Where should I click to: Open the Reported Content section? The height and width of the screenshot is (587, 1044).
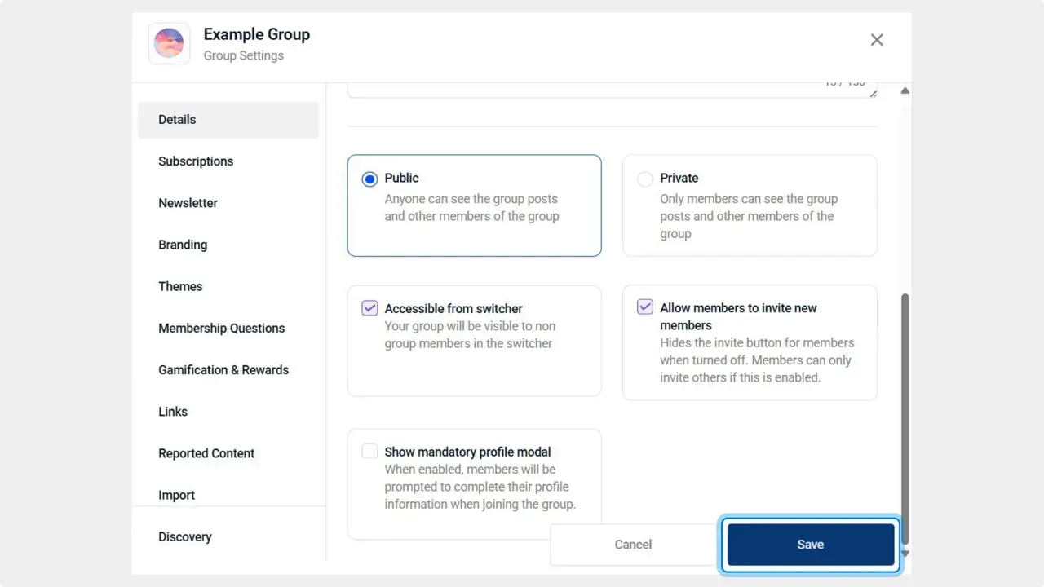206,453
